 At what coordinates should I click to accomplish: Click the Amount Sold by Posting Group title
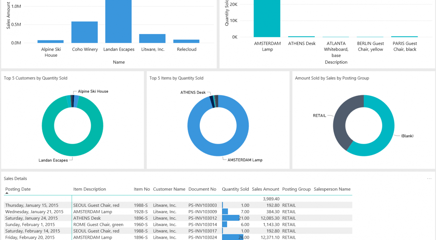pyautogui.click(x=332, y=78)
